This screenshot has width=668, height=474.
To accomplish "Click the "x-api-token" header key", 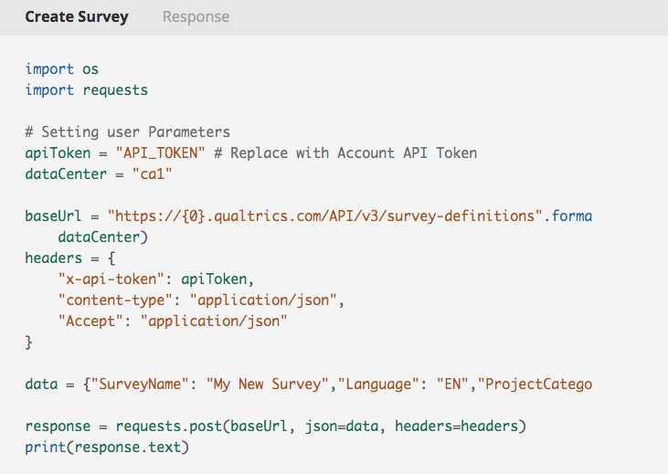I will tap(111, 279).
